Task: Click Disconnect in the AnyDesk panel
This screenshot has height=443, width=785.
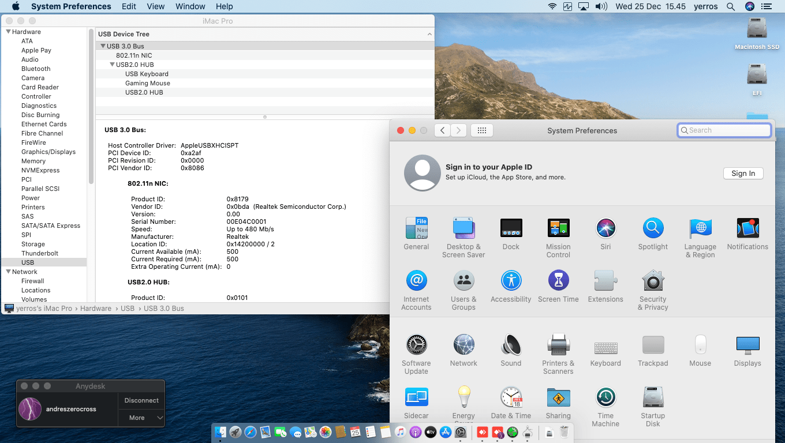Action: (x=141, y=400)
